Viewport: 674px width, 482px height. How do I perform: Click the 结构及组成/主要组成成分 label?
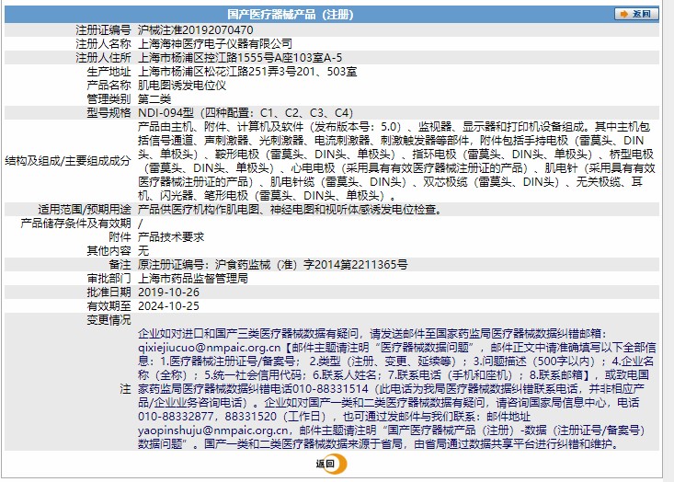click(68, 161)
